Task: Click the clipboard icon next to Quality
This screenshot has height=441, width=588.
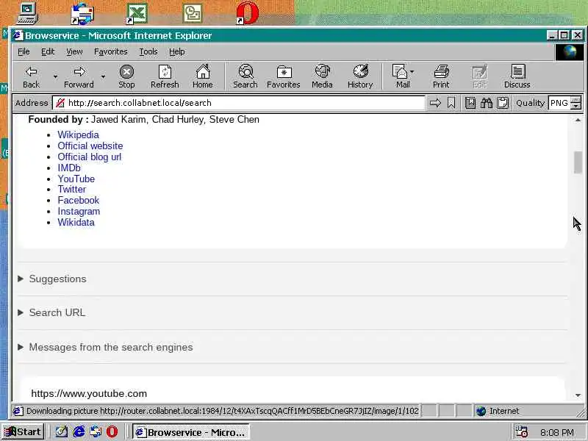Action: click(x=503, y=103)
